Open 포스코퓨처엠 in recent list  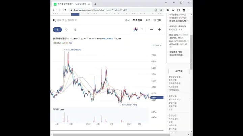point(174,100)
